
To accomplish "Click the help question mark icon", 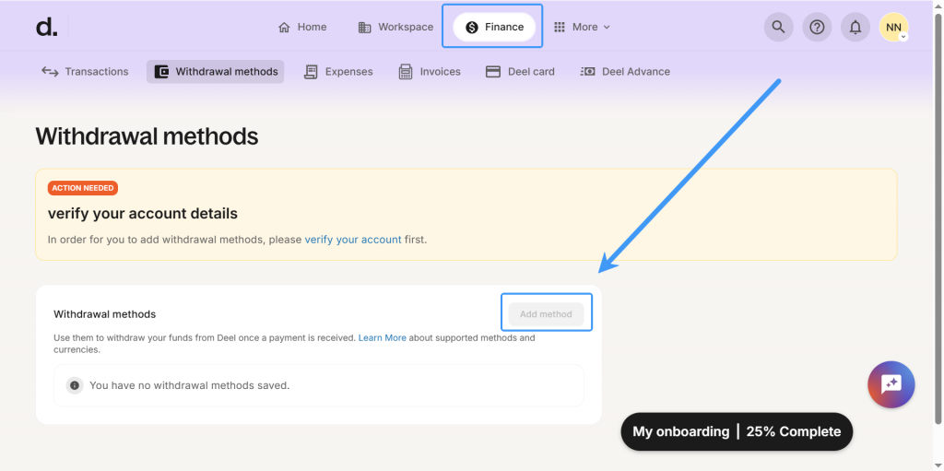I will click(x=817, y=28).
